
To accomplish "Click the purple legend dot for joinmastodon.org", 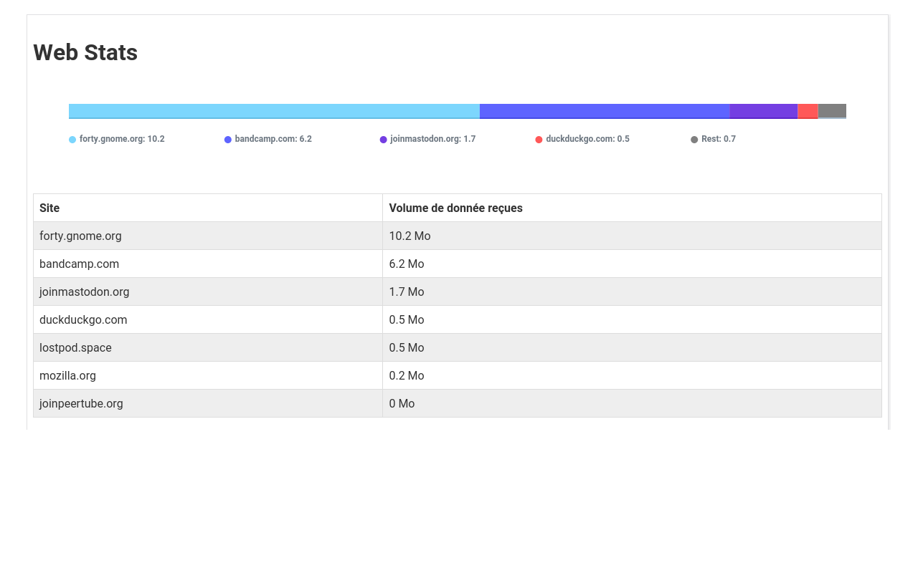I will point(383,140).
